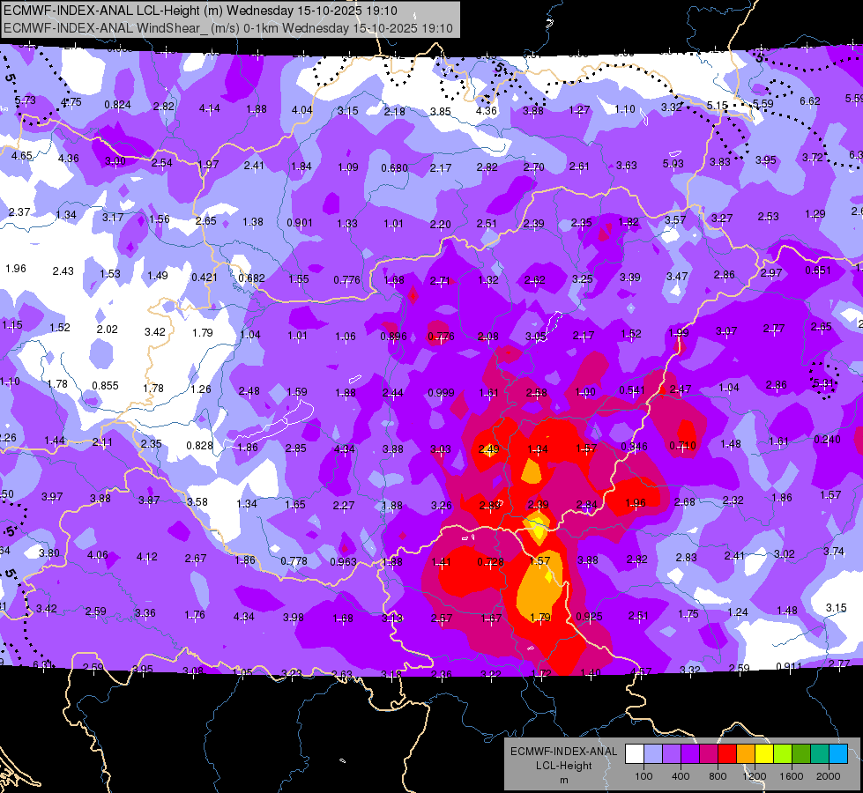This screenshot has width=863, height=793.
Task: Click the wind shear value 0.911
Action: click(x=789, y=667)
